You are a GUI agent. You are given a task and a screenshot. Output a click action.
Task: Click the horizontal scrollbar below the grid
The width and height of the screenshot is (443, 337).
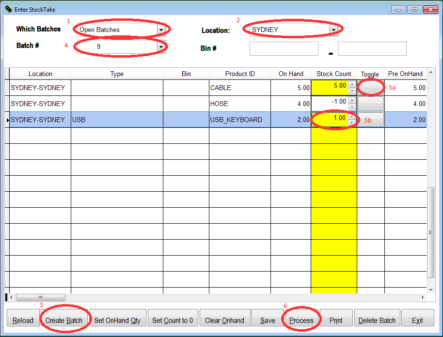click(x=41, y=297)
